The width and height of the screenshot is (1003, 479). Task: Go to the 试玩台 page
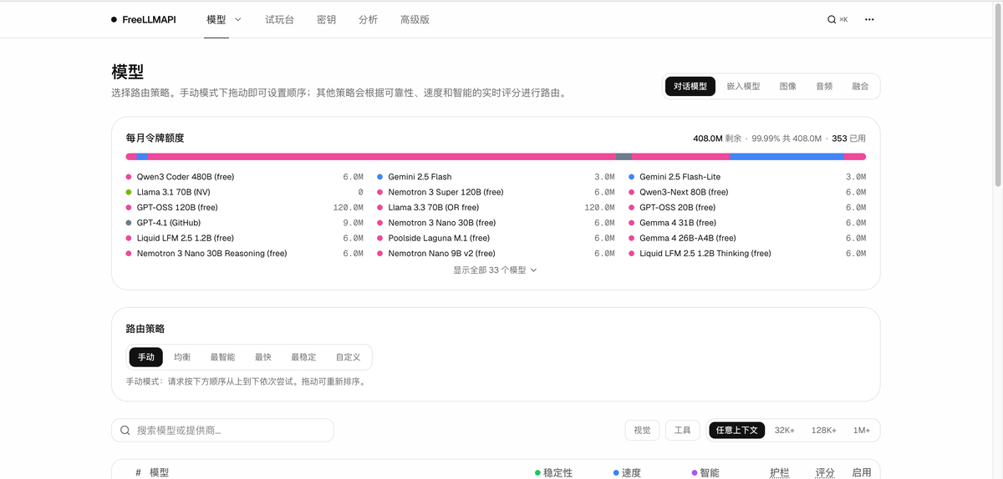pos(279,19)
